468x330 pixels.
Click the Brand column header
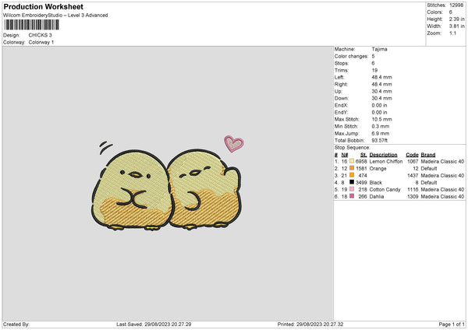point(428,155)
